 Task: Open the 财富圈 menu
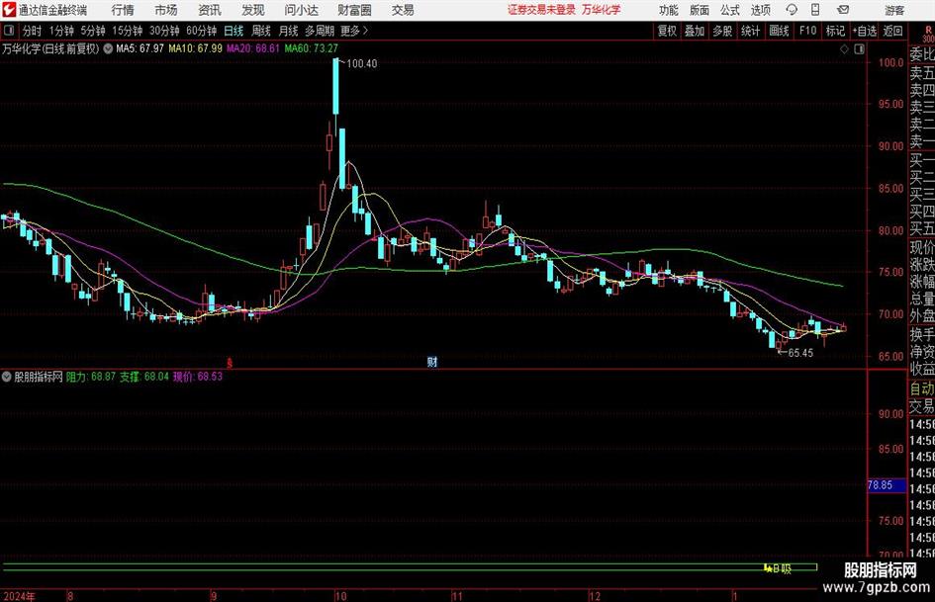[354, 10]
